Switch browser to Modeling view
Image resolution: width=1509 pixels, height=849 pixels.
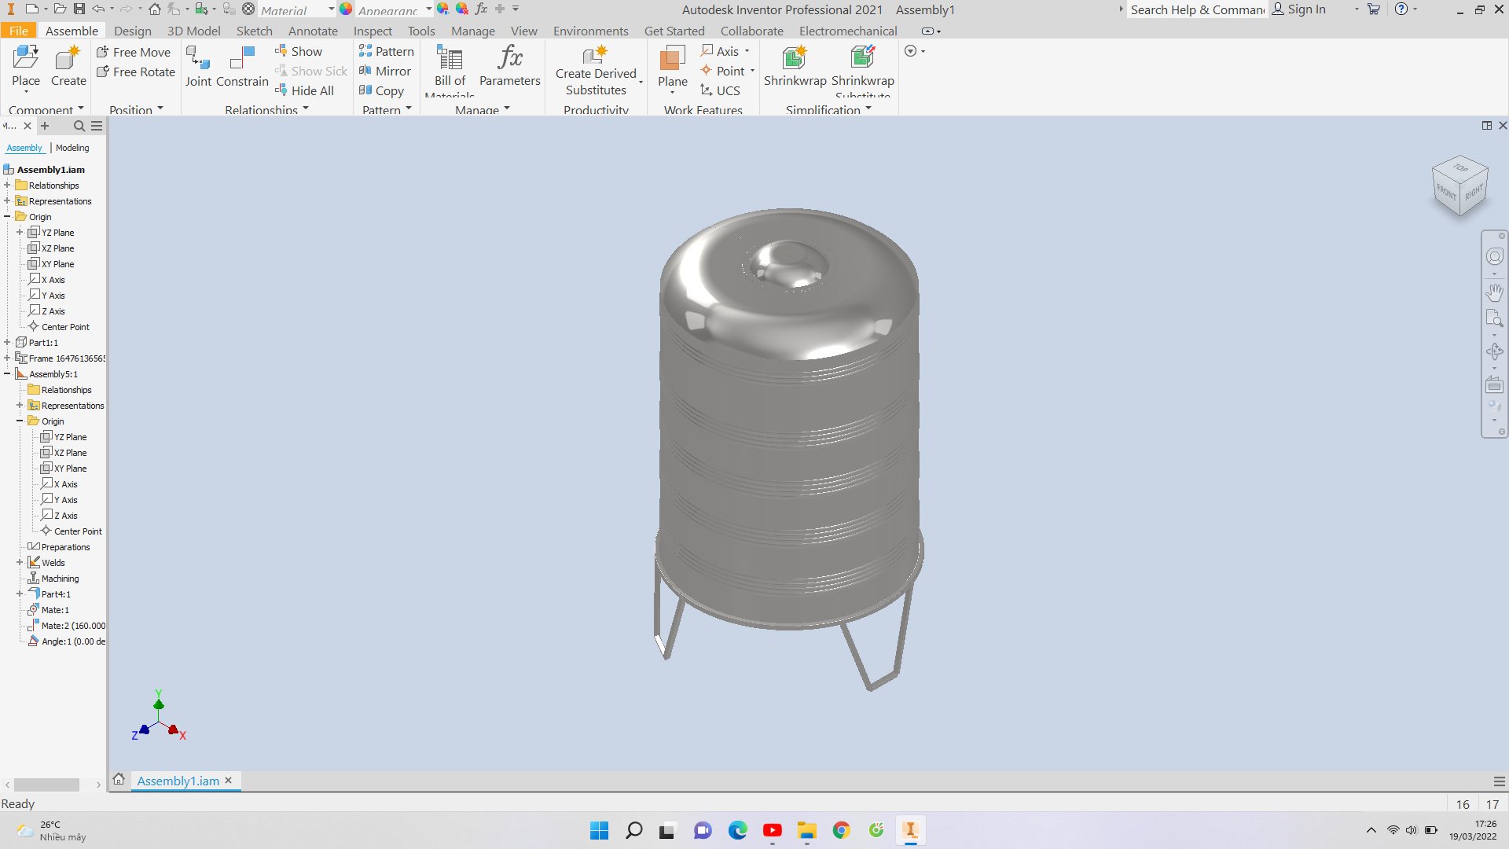(x=72, y=148)
